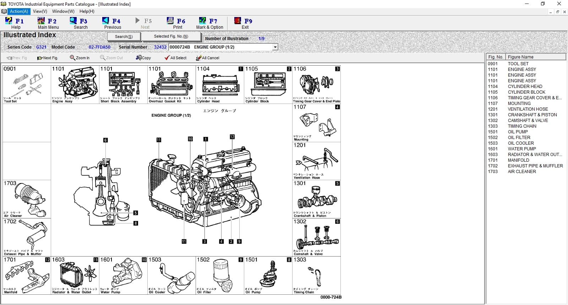Select 1503 Oil Cooler thumbnail
Image resolution: width=568 pixels, height=305 pixels.
click(x=171, y=276)
